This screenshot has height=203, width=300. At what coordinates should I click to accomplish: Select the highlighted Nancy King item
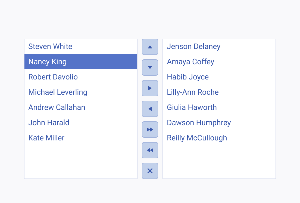[x=81, y=61]
